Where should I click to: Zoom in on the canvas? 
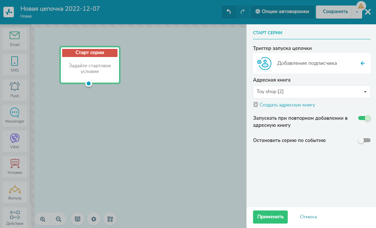43,219
